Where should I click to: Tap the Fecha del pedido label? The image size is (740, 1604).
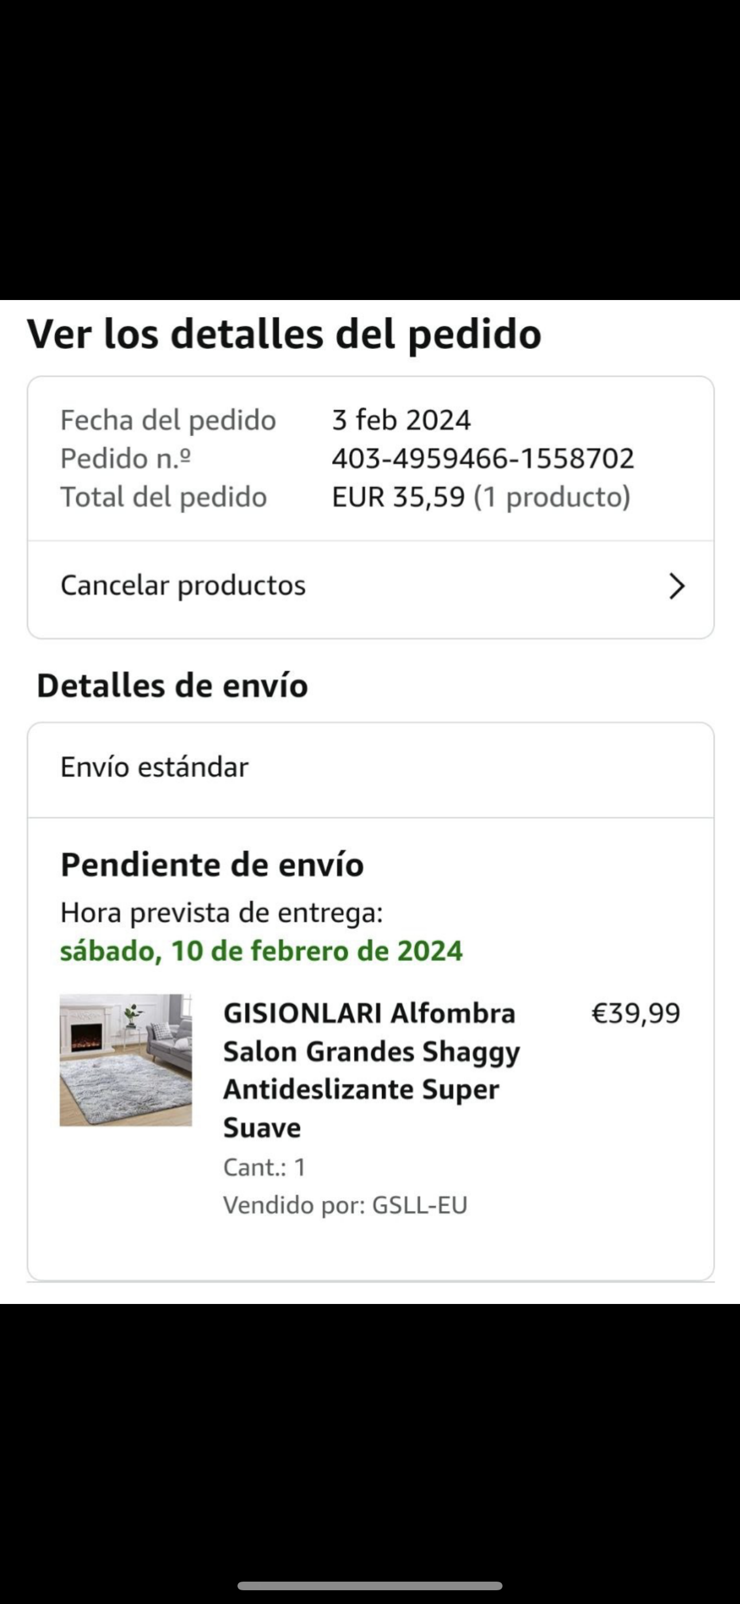[x=168, y=421]
